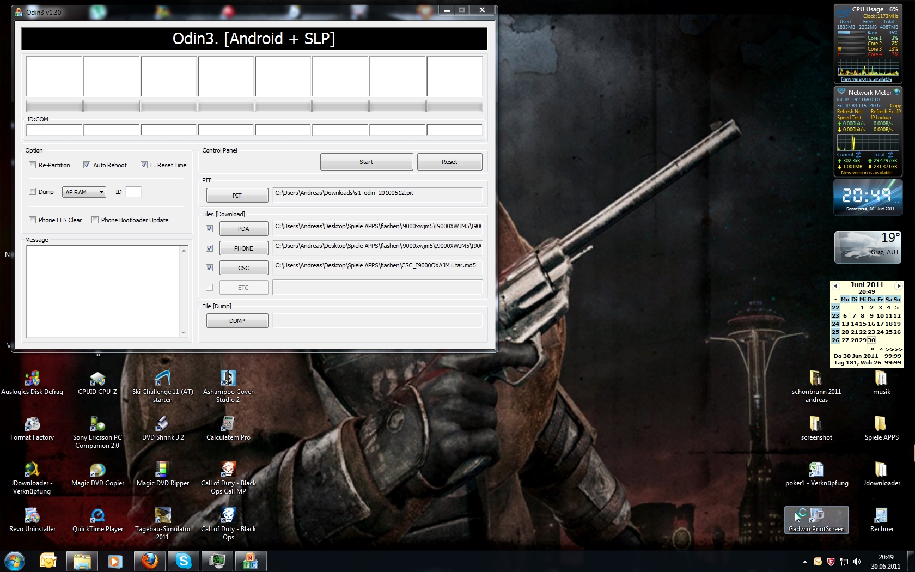Open Auslogics Disk Defrag desktop icon
Screen dimensions: 915x572
[x=32, y=383]
